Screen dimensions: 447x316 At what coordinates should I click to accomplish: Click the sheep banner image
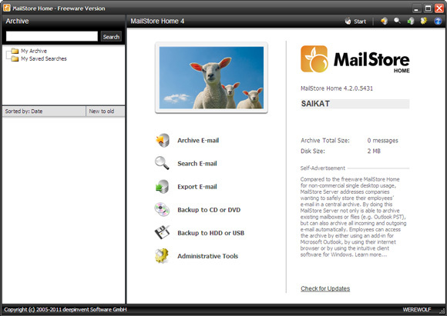pyautogui.click(x=211, y=78)
